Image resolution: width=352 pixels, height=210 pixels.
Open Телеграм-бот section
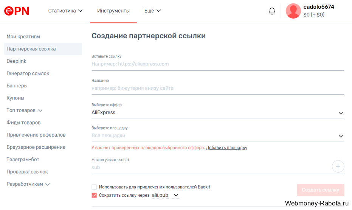pyautogui.click(x=23, y=159)
